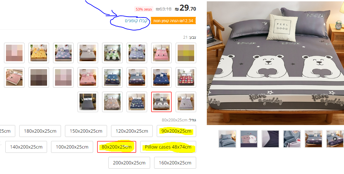This screenshot has width=344, height=174.
Task: Select the 140x200x25cm size
Action: coord(26,147)
